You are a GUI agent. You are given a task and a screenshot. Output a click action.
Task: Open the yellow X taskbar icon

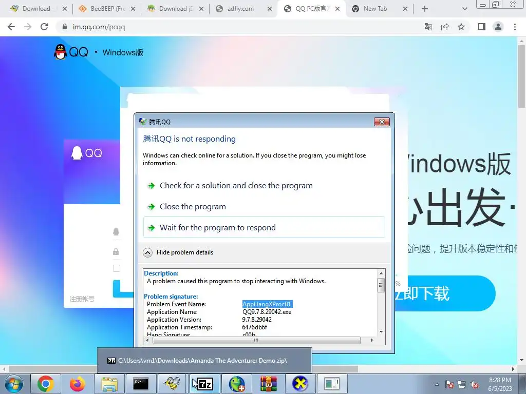click(x=300, y=384)
